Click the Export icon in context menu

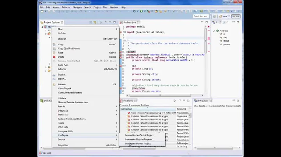click(x=54, y=79)
